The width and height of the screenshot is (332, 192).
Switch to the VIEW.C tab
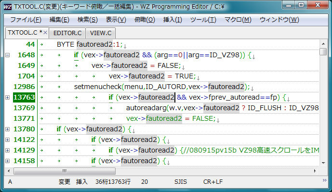pos(101,33)
